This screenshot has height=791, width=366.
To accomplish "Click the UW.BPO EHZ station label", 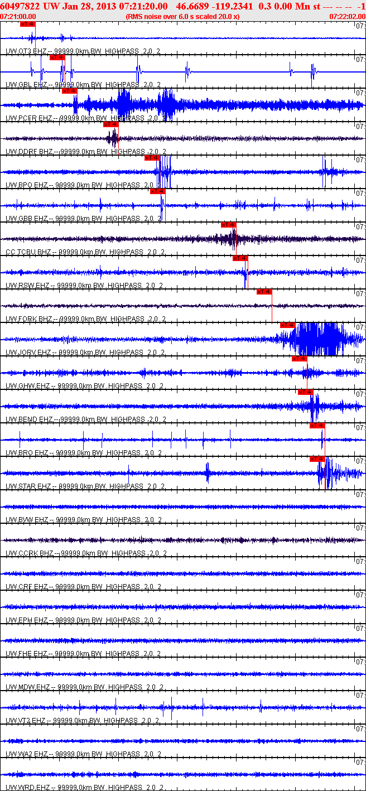I will point(26,185).
